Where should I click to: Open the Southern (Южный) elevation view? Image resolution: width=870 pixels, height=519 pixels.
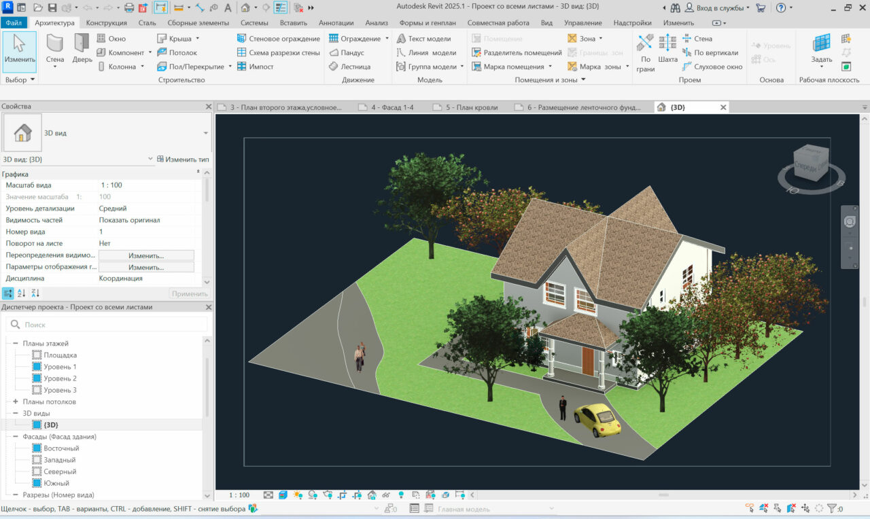56,483
